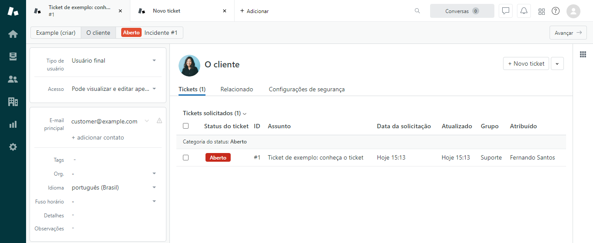Click the 'Incidente #1' breadcrumb

pyautogui.click(x=149, y=33)
